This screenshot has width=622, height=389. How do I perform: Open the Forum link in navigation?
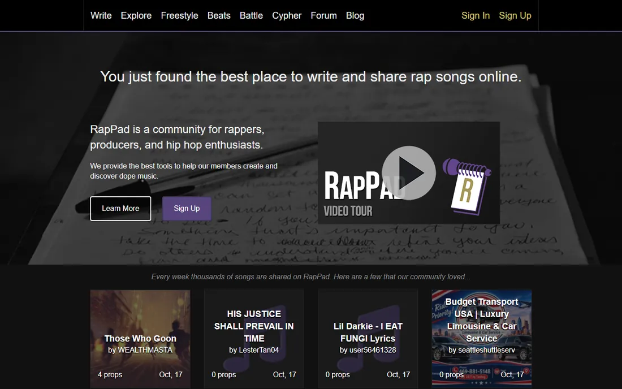tap(323, 15)
